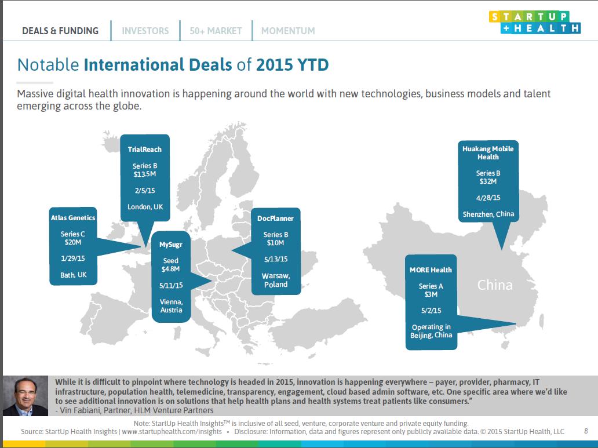
Task: Select the Huakang Mobile Health callout
Action: [488, 181]
